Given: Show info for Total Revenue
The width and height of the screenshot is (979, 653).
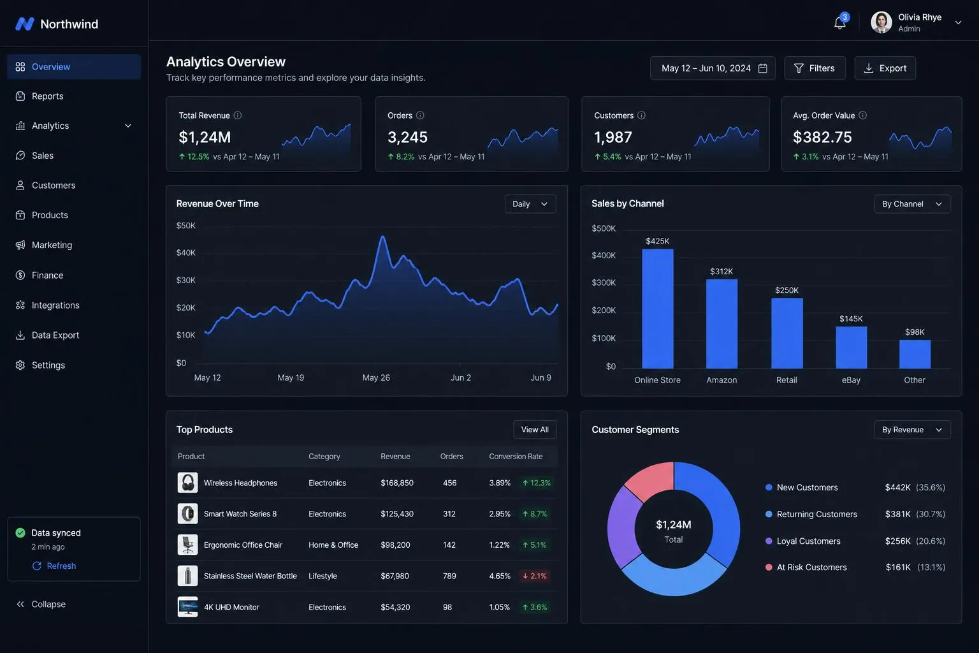Looking at the screenshot, I should [x=238, y=115].
